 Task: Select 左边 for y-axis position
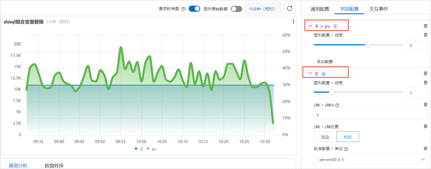[325, 137]
